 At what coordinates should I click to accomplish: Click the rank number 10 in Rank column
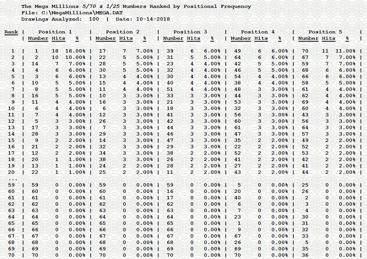click(x=11, y=108)
